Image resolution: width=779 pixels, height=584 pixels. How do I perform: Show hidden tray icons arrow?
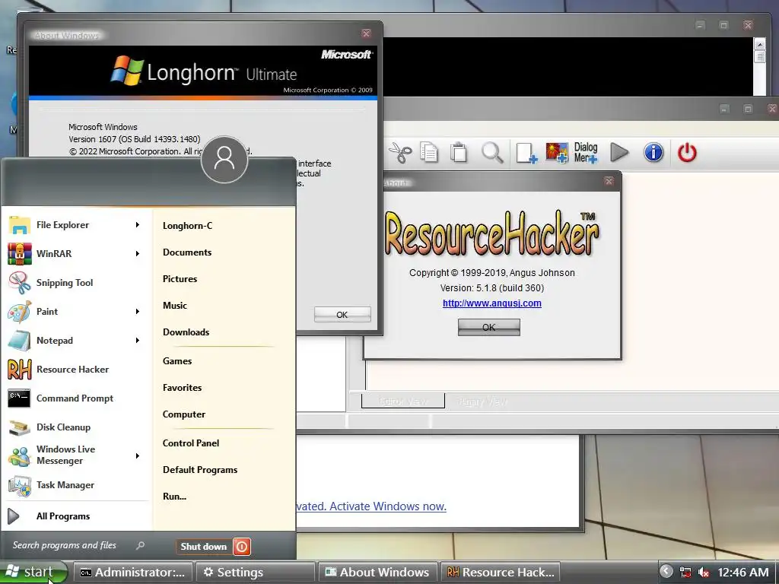[x=666, y=572]
